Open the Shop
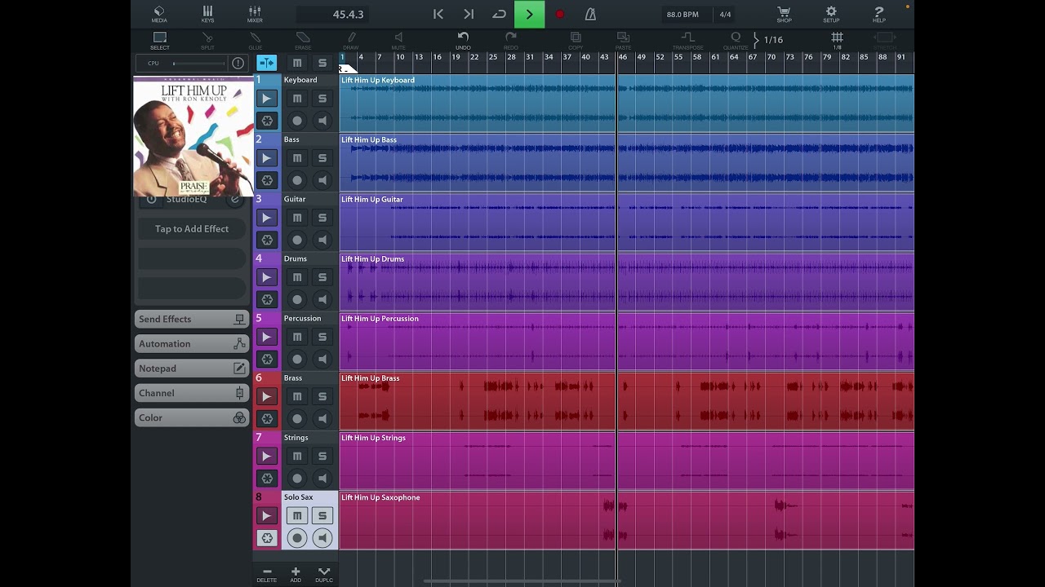1045x587 pixels. coord(784,14)
